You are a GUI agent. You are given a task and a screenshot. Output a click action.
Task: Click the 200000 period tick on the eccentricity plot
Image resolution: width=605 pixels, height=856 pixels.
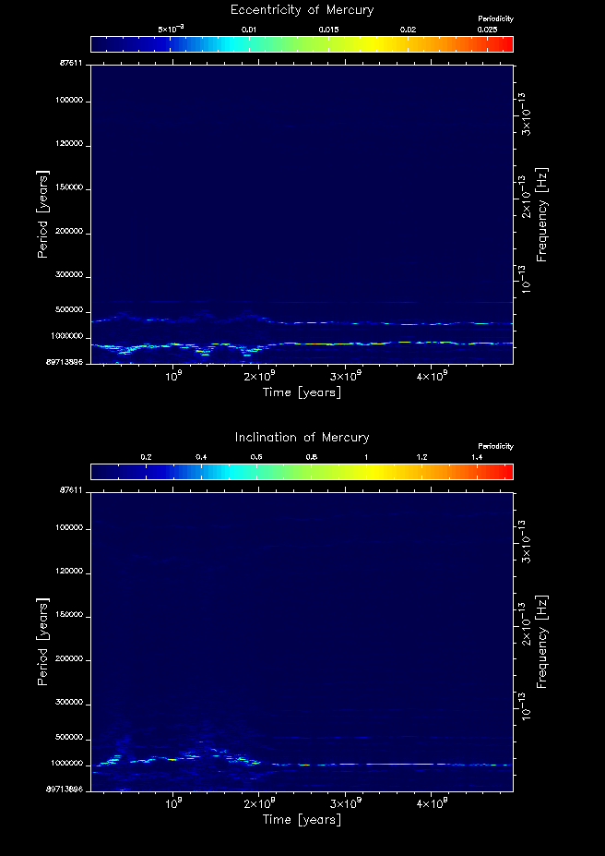[x=71, y=232]
